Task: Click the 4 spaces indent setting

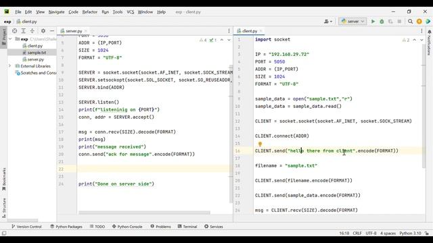Action: (388, 233)
